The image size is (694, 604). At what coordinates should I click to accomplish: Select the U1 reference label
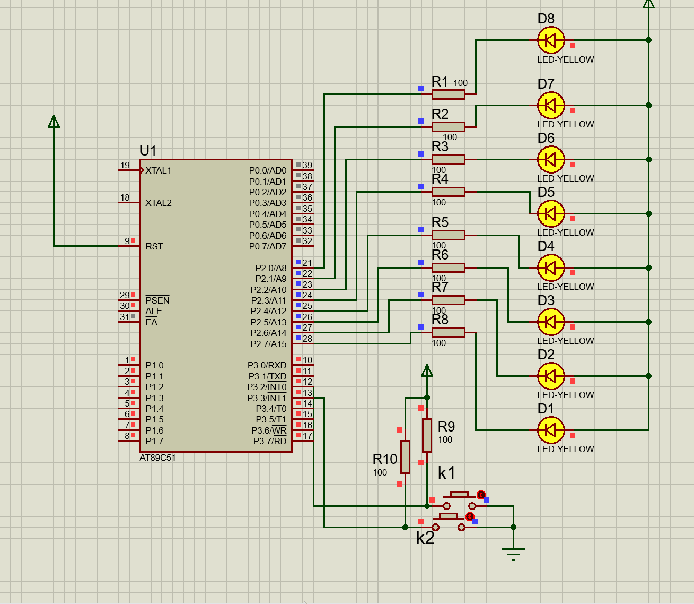(x=148, y=151)
